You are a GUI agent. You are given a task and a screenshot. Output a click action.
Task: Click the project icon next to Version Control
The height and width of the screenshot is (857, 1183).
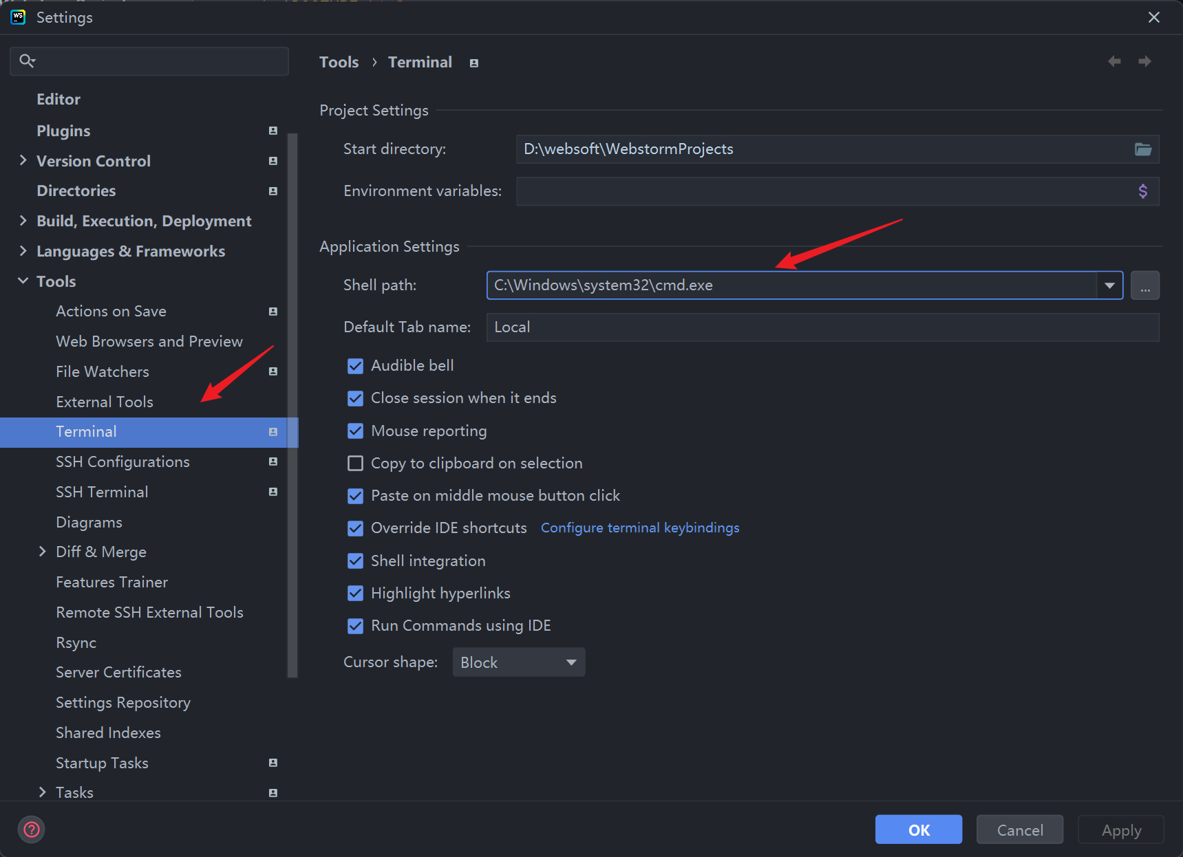pos(273,161)
